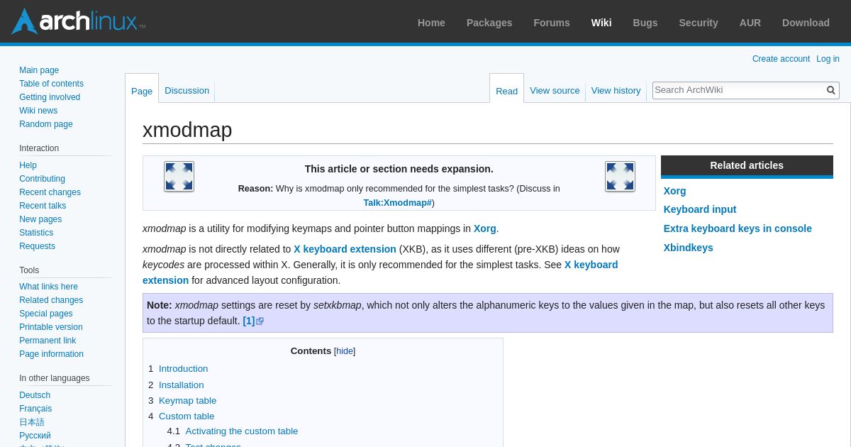
Task: Jump to Activating the custom table
Action: (242, 431)
